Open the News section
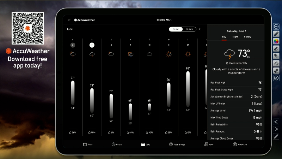This screenshot has width=282, height=159. tap(209, 145)
